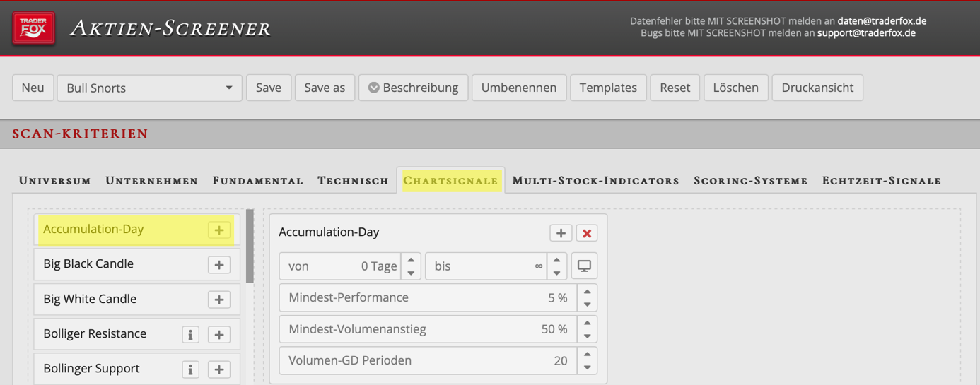The height and width of the screenshot is (385, 980).
Task: Click the criteria list scrollbar
Action: point(250,246)
